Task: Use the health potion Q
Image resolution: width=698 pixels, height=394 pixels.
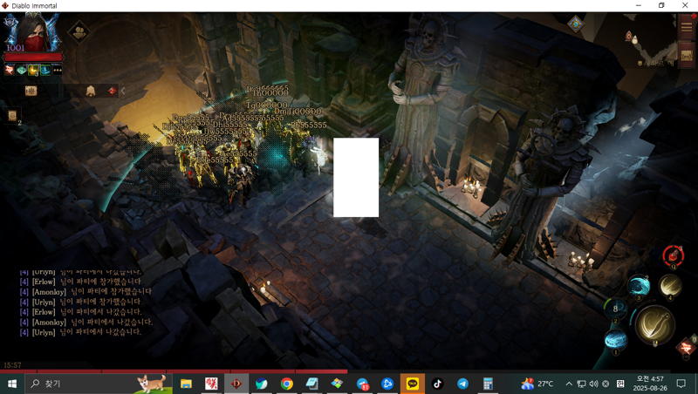Action: tap(673, 256)
